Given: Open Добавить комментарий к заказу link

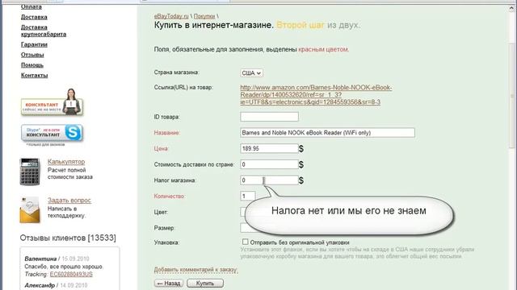Looking at the screenshot, I should [x=195, y=270].
